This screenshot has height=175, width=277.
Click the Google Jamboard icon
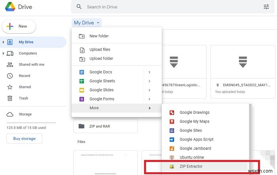tap(172, 149)
